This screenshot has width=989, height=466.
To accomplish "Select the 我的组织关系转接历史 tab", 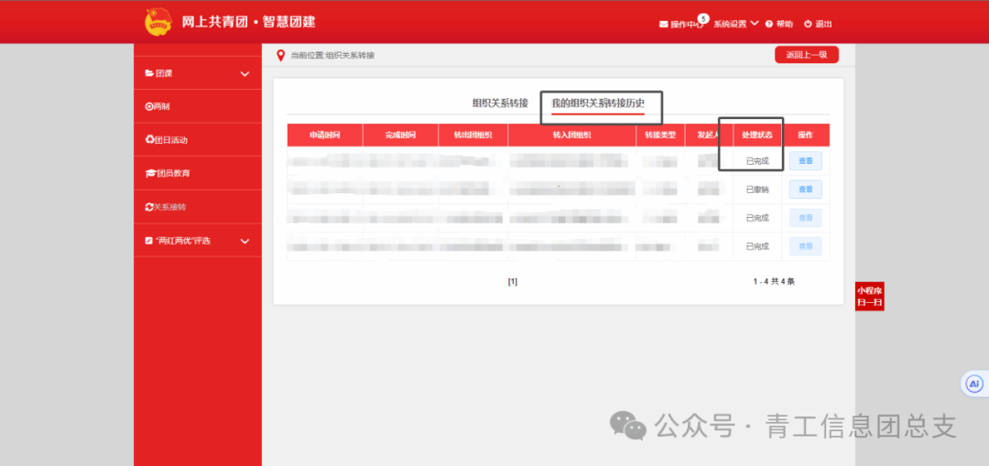I will (x=598, y=103).
